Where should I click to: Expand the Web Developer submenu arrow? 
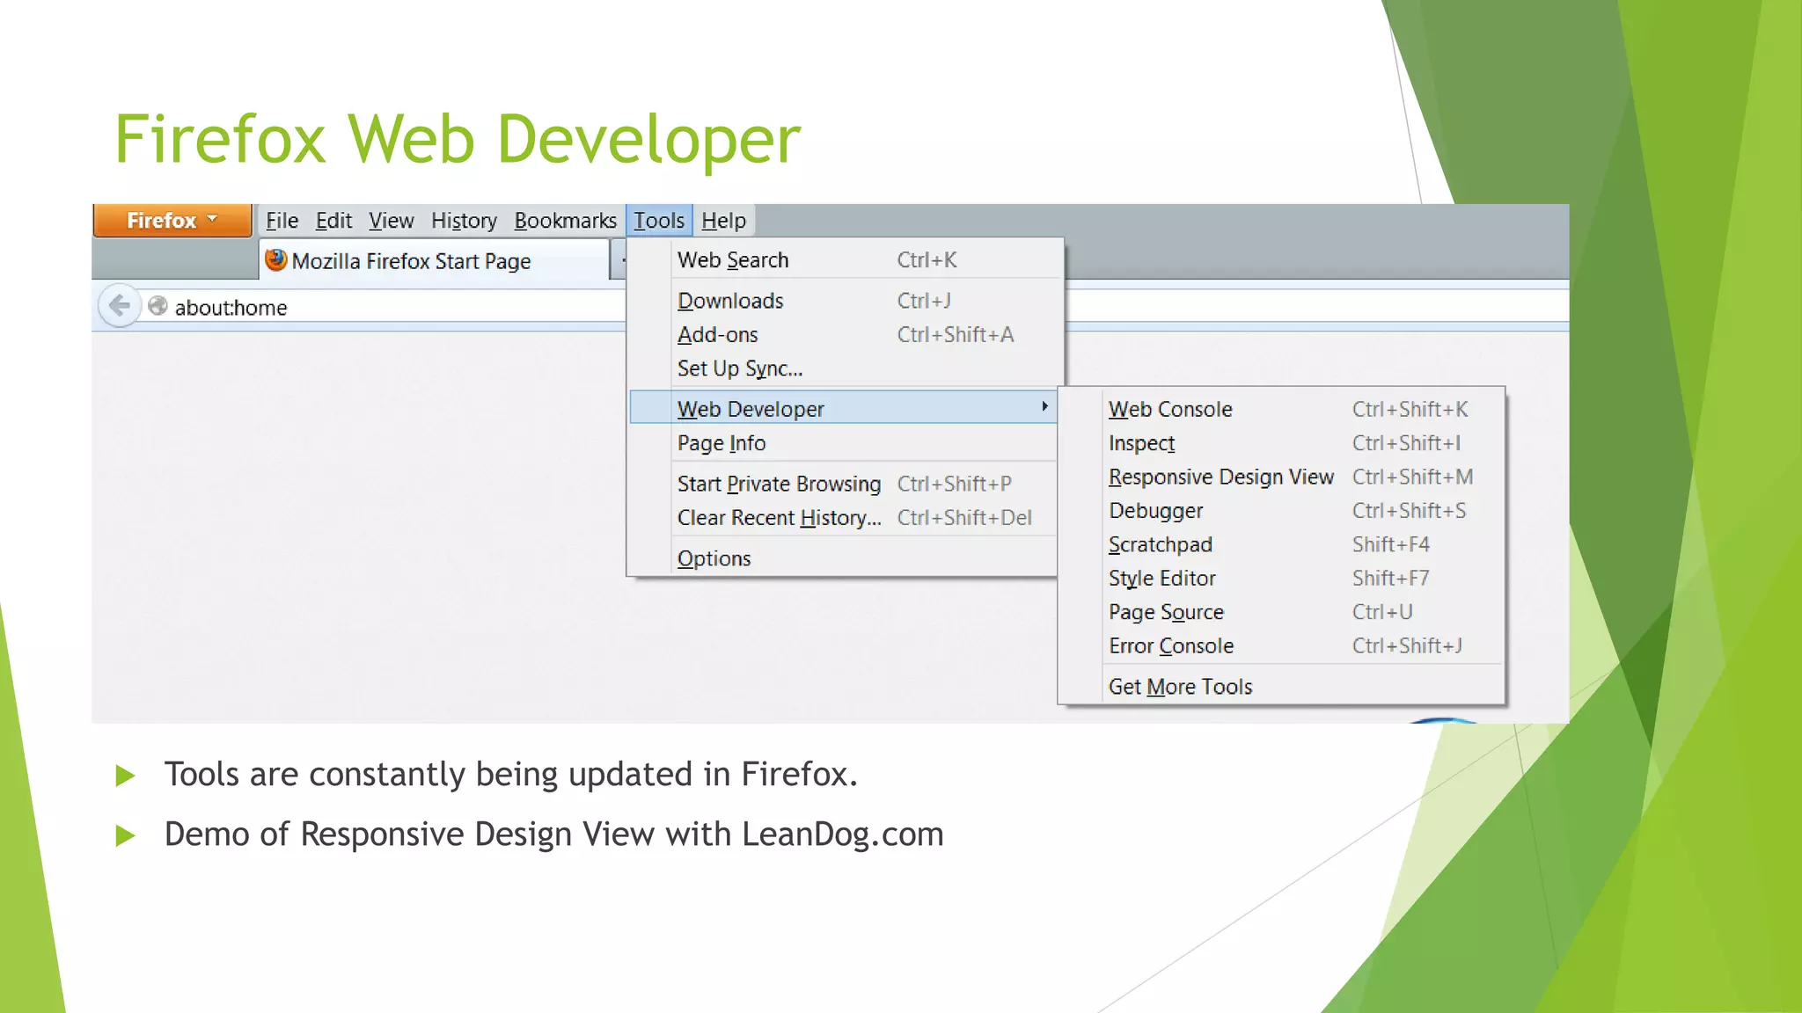point(1044,406)
